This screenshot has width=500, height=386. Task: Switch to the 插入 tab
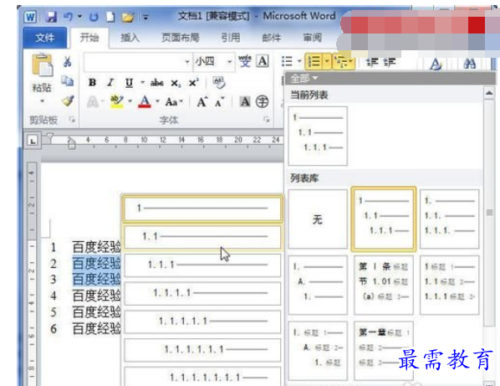[130, 38]
